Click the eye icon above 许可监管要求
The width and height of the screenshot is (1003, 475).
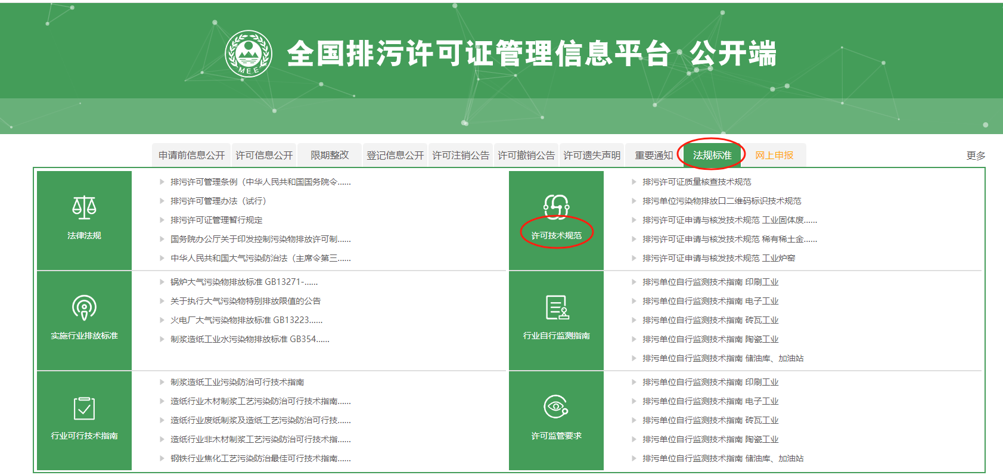pos(556,407)
